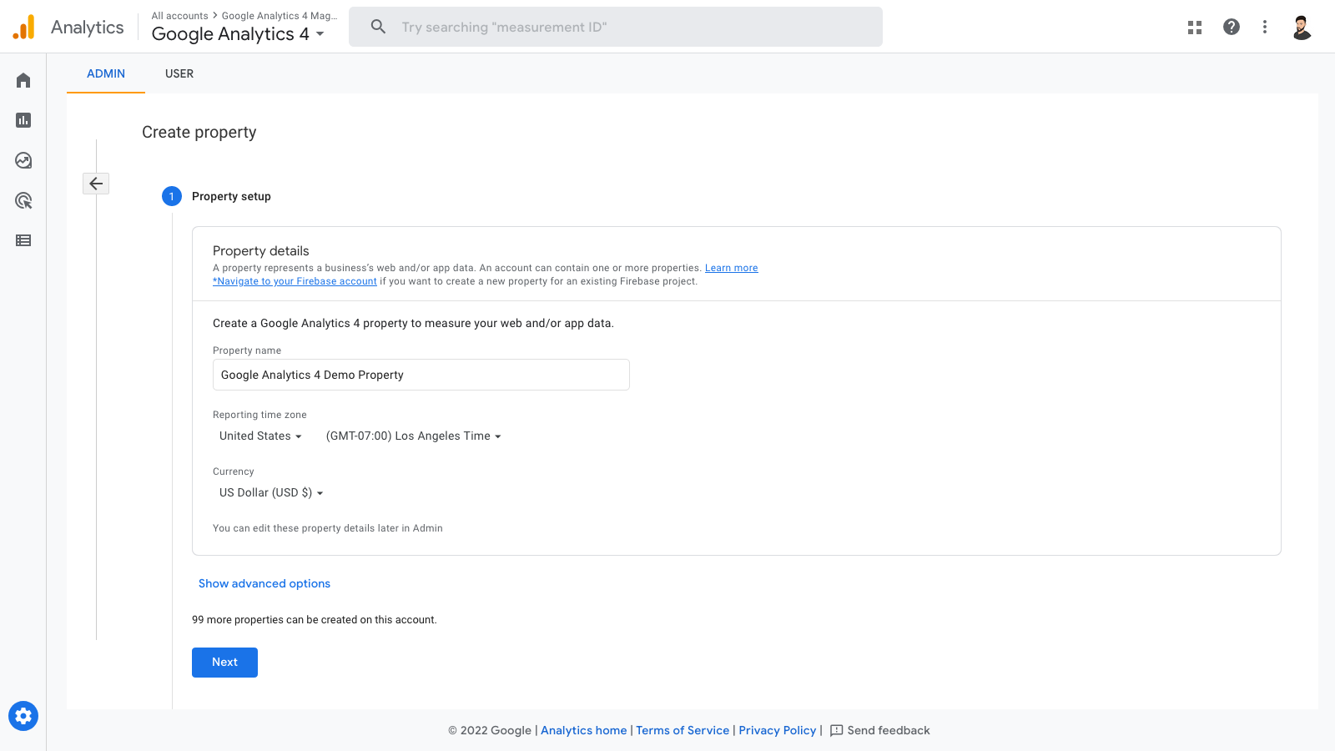Image resolution: width=1335 pixels, height=751 pixels.
Task: Click the 2022 Google copyright text
Action: 490,730
